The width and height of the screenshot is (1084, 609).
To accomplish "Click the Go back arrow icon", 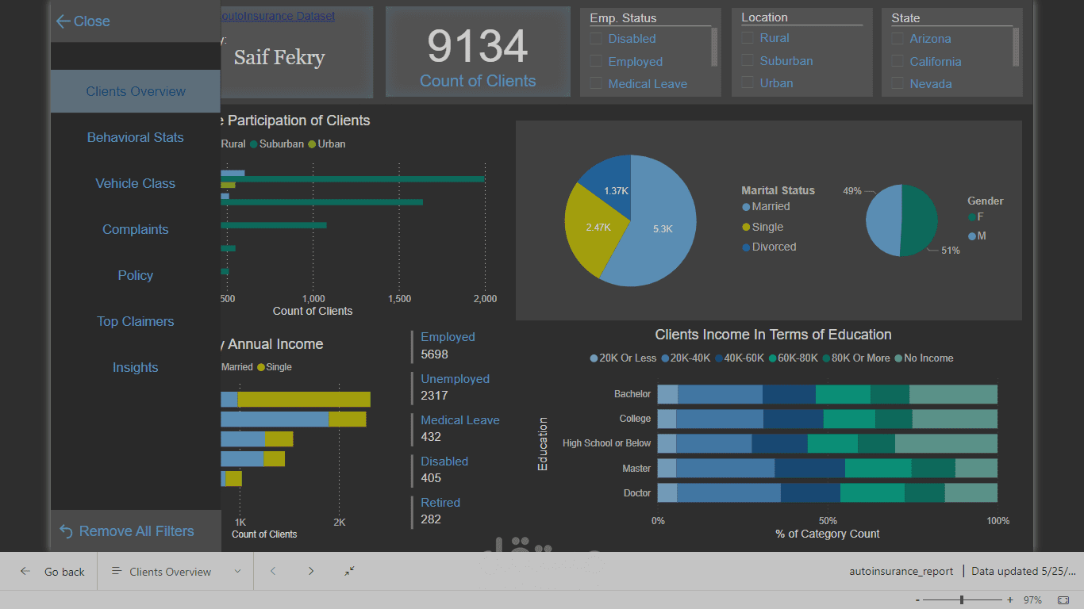I will pos(25,572).
